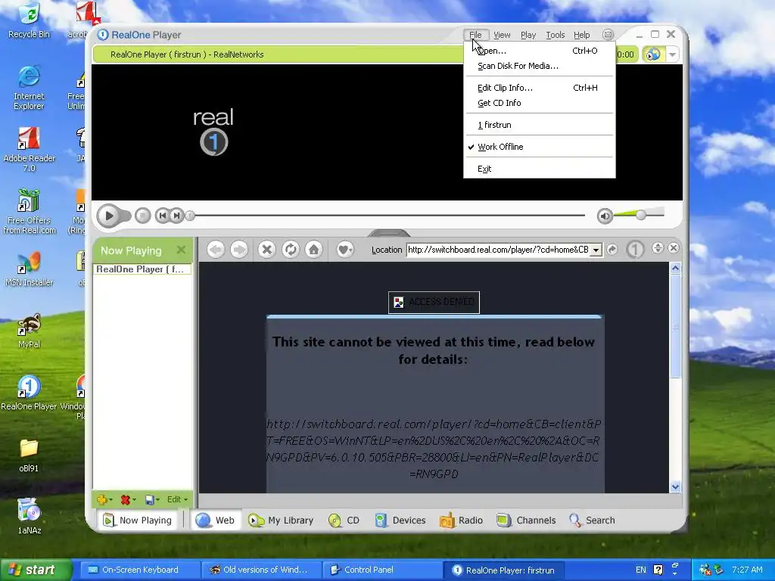
Task: Go forward in the RealOne browser
Action: [x=238, y=250]
